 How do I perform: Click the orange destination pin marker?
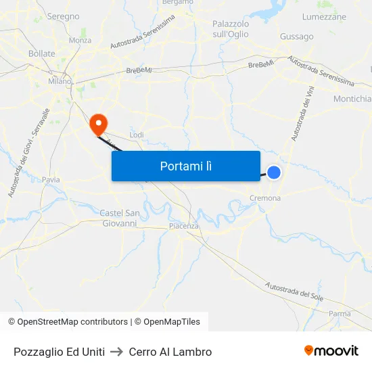(99, 125)
